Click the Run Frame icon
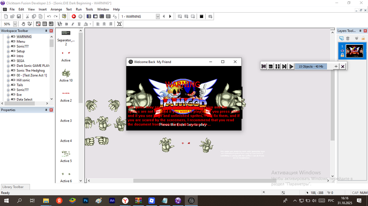This screenshot has height=206, width=368. coord(193,16)
